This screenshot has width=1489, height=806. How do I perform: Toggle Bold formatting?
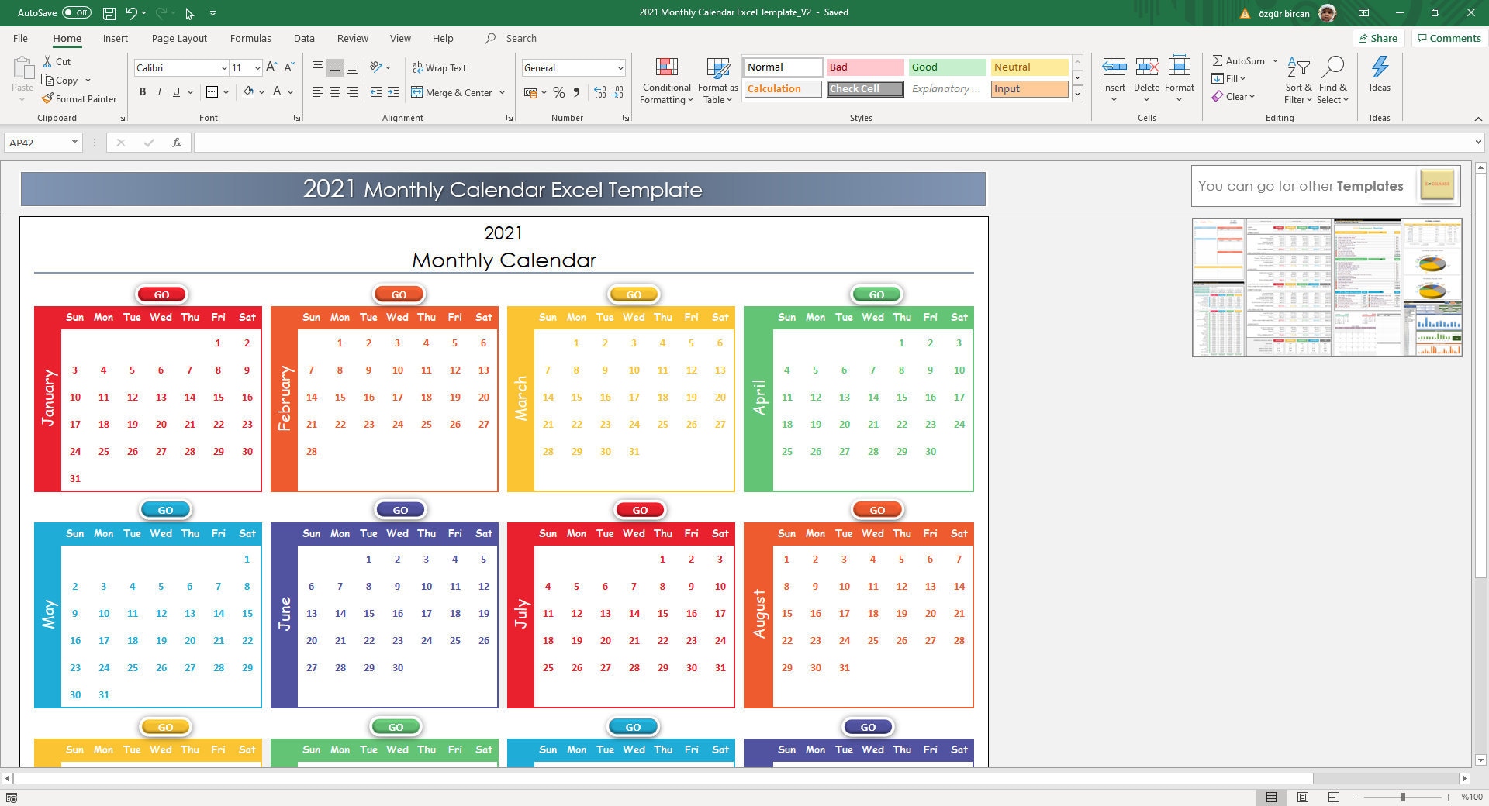coord(143,91)
